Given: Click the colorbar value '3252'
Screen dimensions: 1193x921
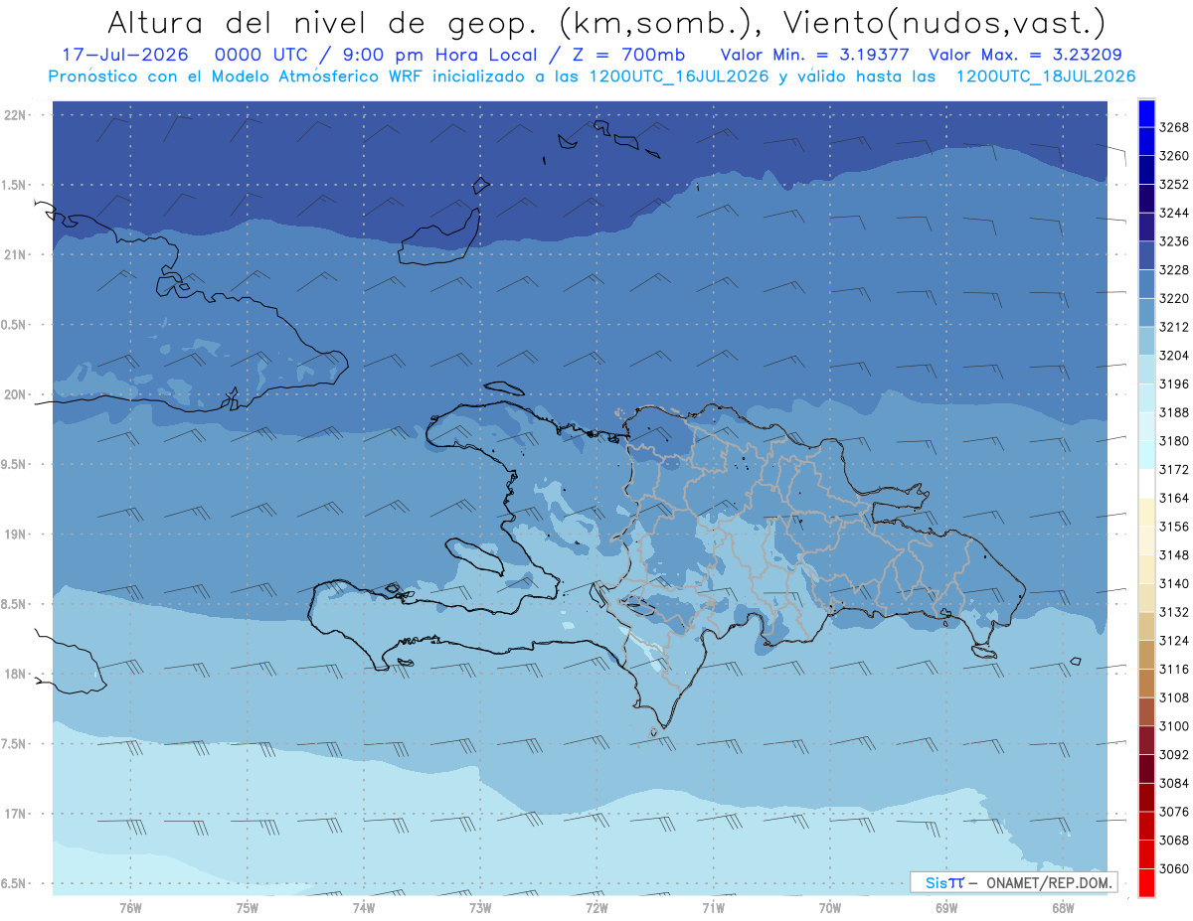Looking at the screenshot, I should (x=1174, y=185).
